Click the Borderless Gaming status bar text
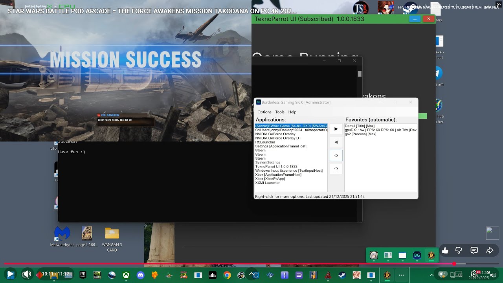 [x=310, y=197]
